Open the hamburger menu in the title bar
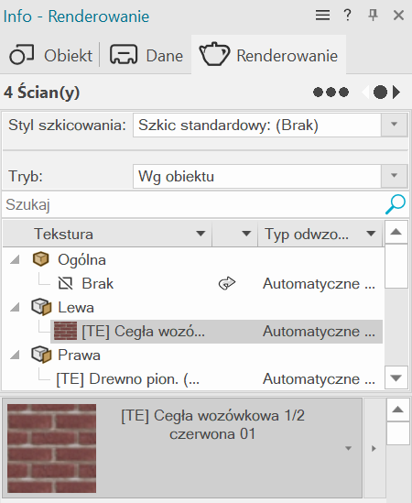Viewport: 412px width, 503px height. tap(322, 15)
